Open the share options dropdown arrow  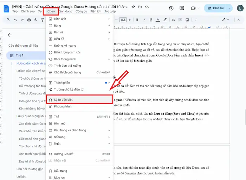coord(229,8)
